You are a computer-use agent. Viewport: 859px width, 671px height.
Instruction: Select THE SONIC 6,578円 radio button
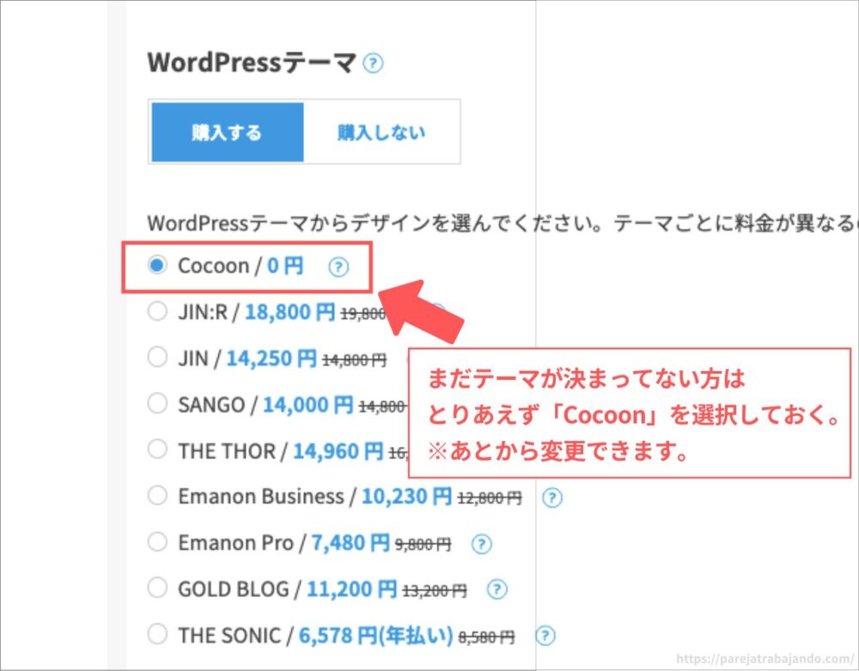[157, 634]
